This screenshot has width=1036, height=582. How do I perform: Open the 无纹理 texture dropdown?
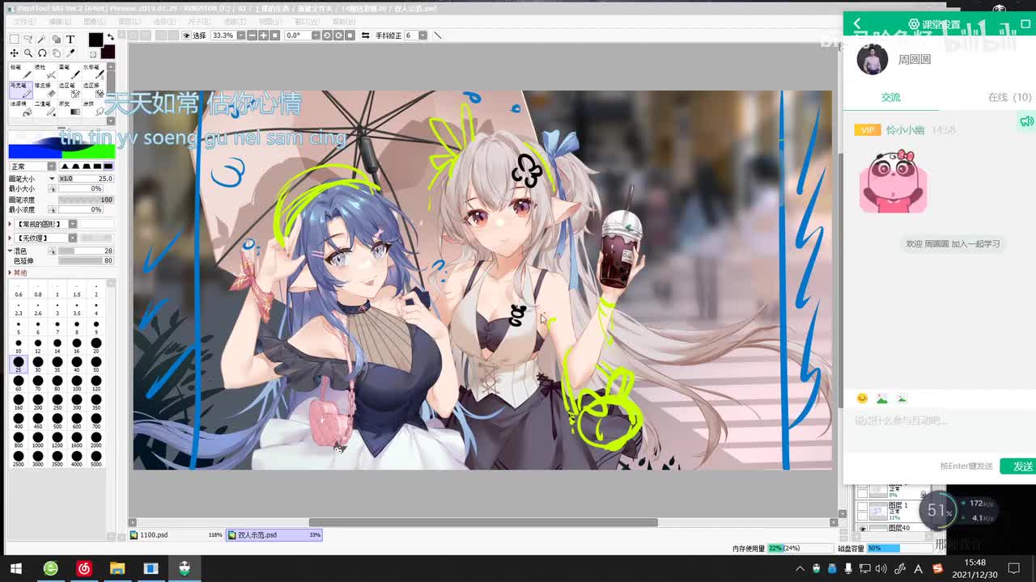72,238
